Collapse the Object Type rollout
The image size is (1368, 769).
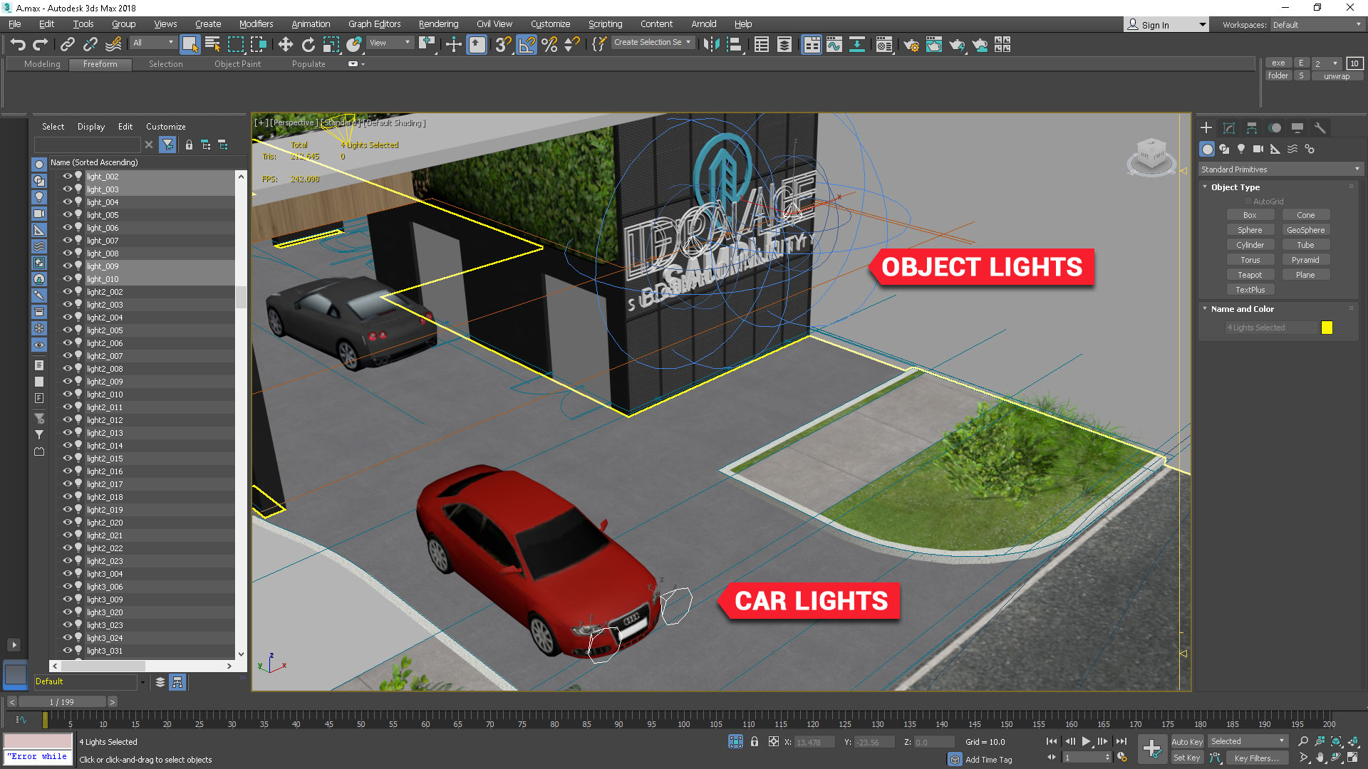pyautogui.click(x=1235, y=187)
